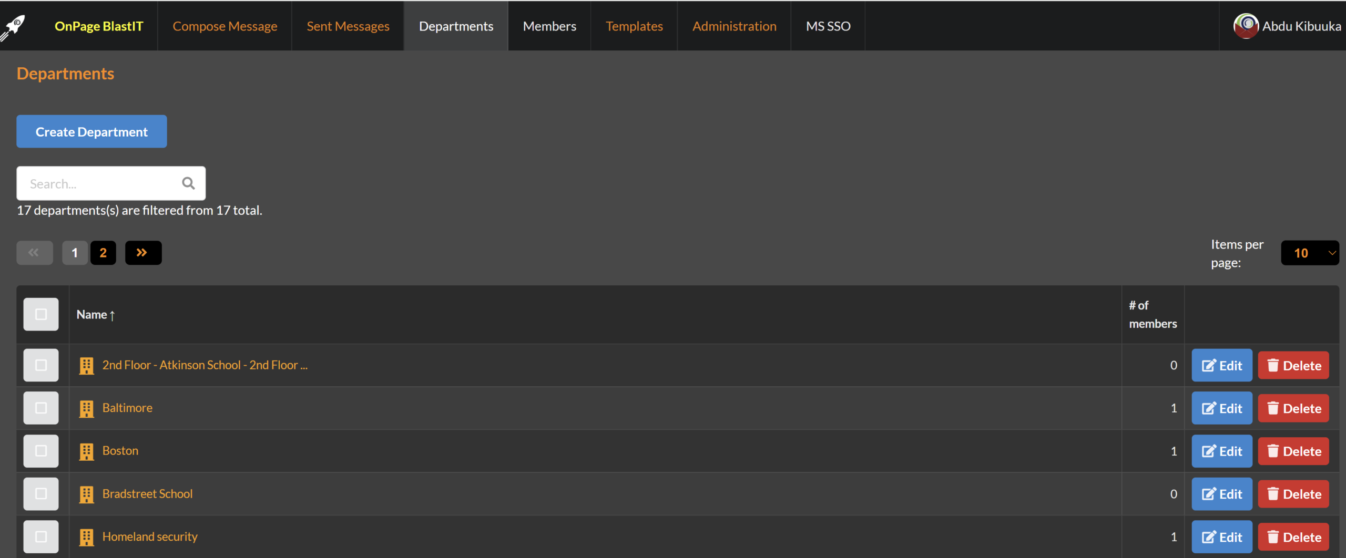1346x558 pixels.
Task: Delete the Boston department
Action: 1293,451
